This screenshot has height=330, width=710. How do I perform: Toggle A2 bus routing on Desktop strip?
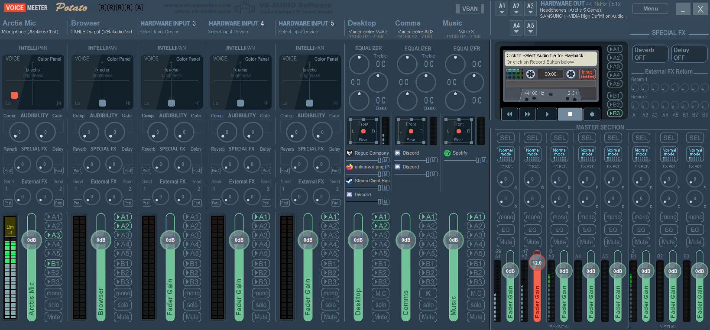[x=381, y=226]
